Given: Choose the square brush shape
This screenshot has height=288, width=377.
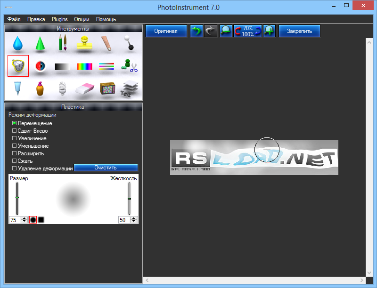Looking at the screenshot, I should 41,220.
